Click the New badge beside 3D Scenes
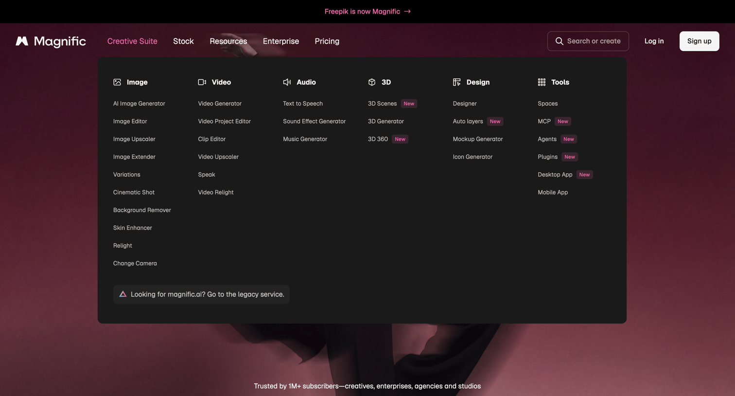Screen dimensions: 735x396 pyautogui.click(x=409, y=104)
